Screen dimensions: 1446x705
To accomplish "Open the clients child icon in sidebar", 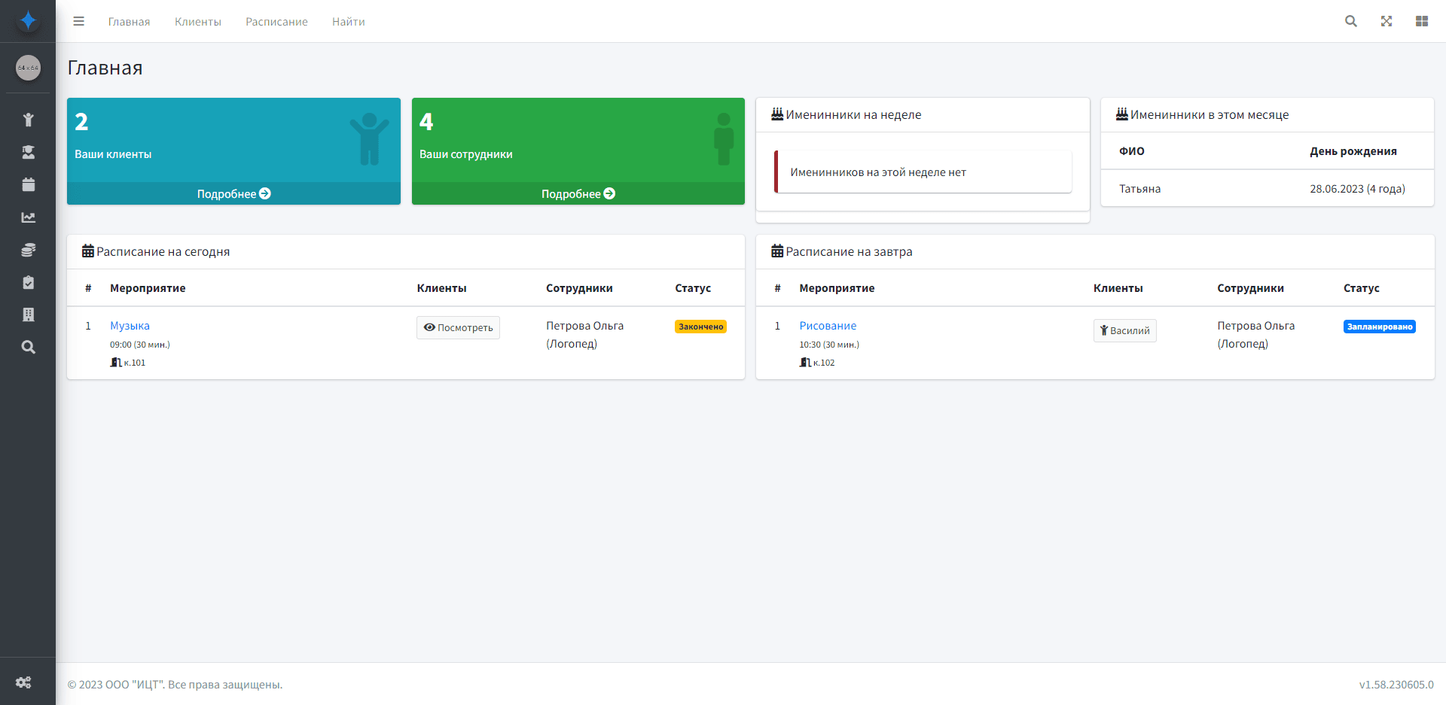I will pos(28,120).
